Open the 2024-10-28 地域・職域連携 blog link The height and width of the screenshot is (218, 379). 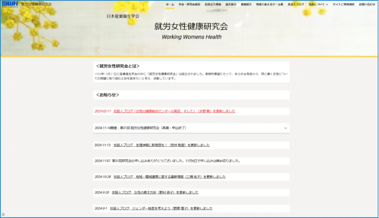click(169, 177)
